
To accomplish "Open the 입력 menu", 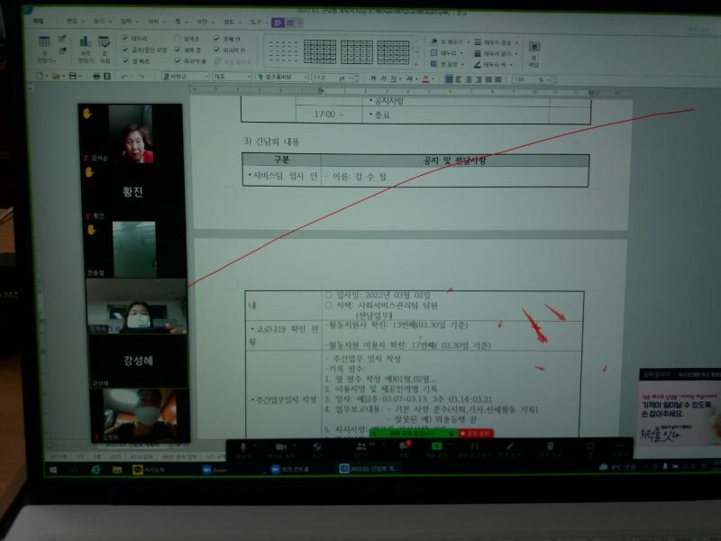I will (x=126, y=21).
